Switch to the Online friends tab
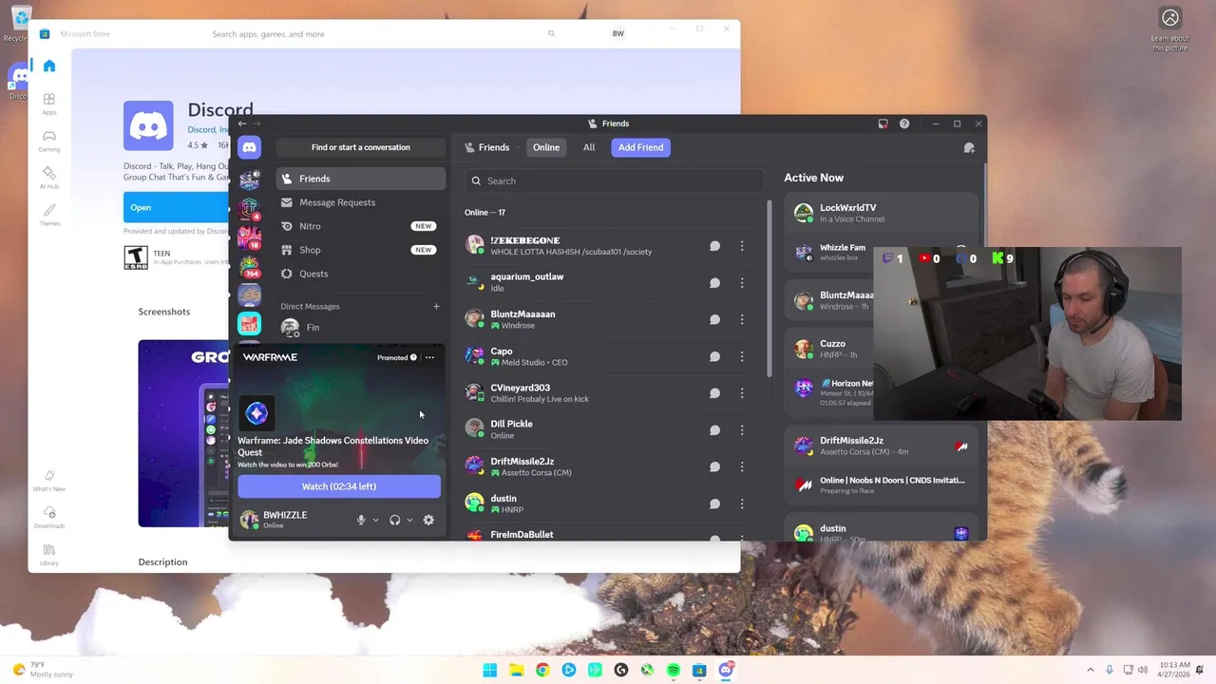Image resolution: width=1216 pixels, height=684 pixels. (546, 147)
